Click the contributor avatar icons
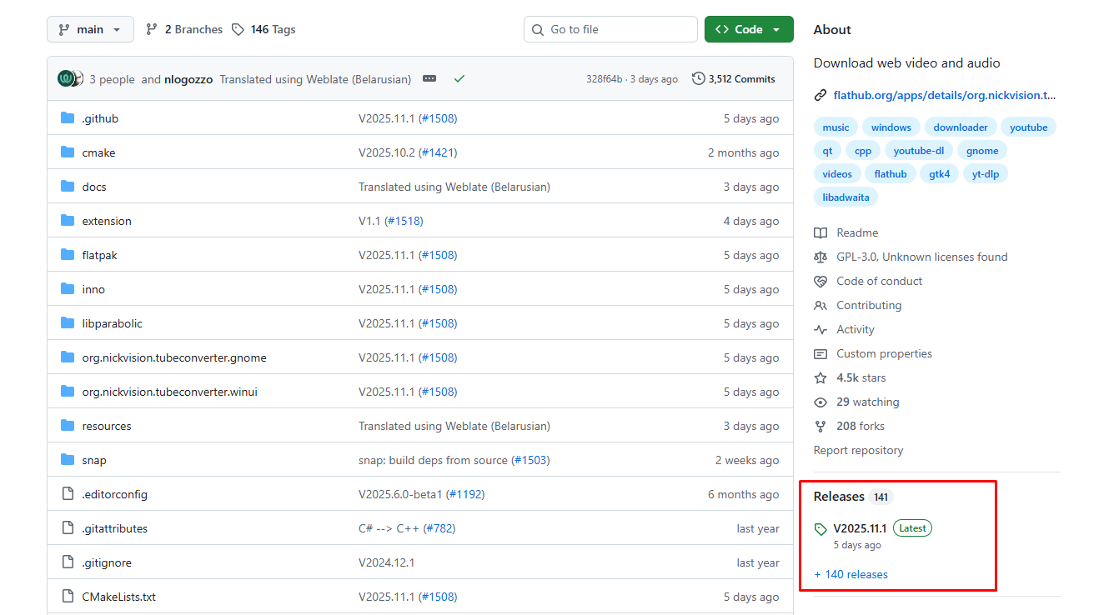The width and height of the screenshot is (1109, 615). [70, 79]
